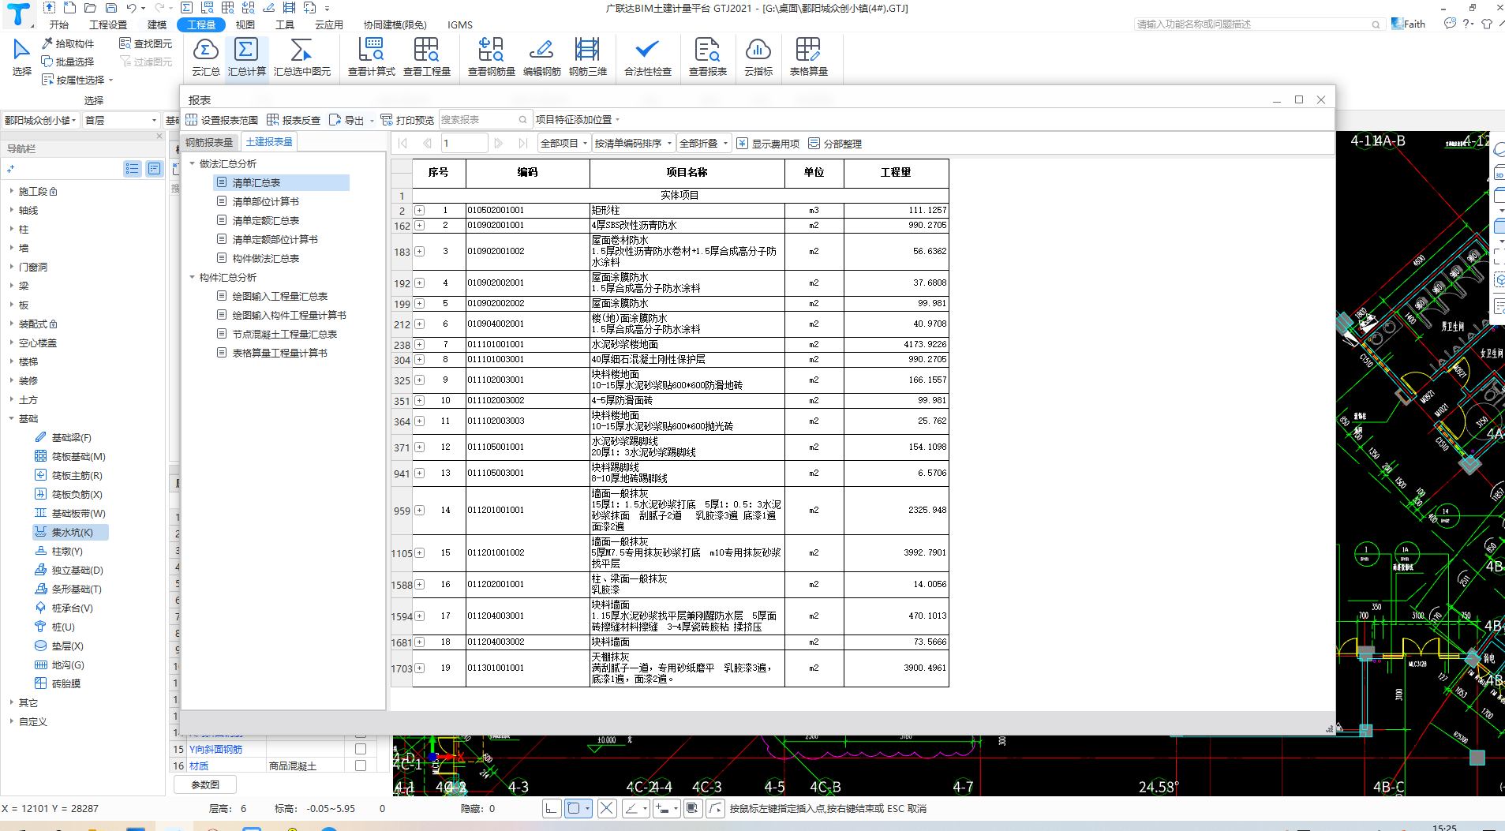This screenshot has width=1505, height=831.
Task: Click 查找图元 tool
Action: [145, 43]
